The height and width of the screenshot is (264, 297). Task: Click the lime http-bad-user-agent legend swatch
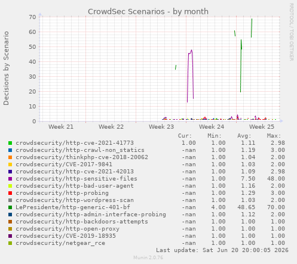click(10, 186)
